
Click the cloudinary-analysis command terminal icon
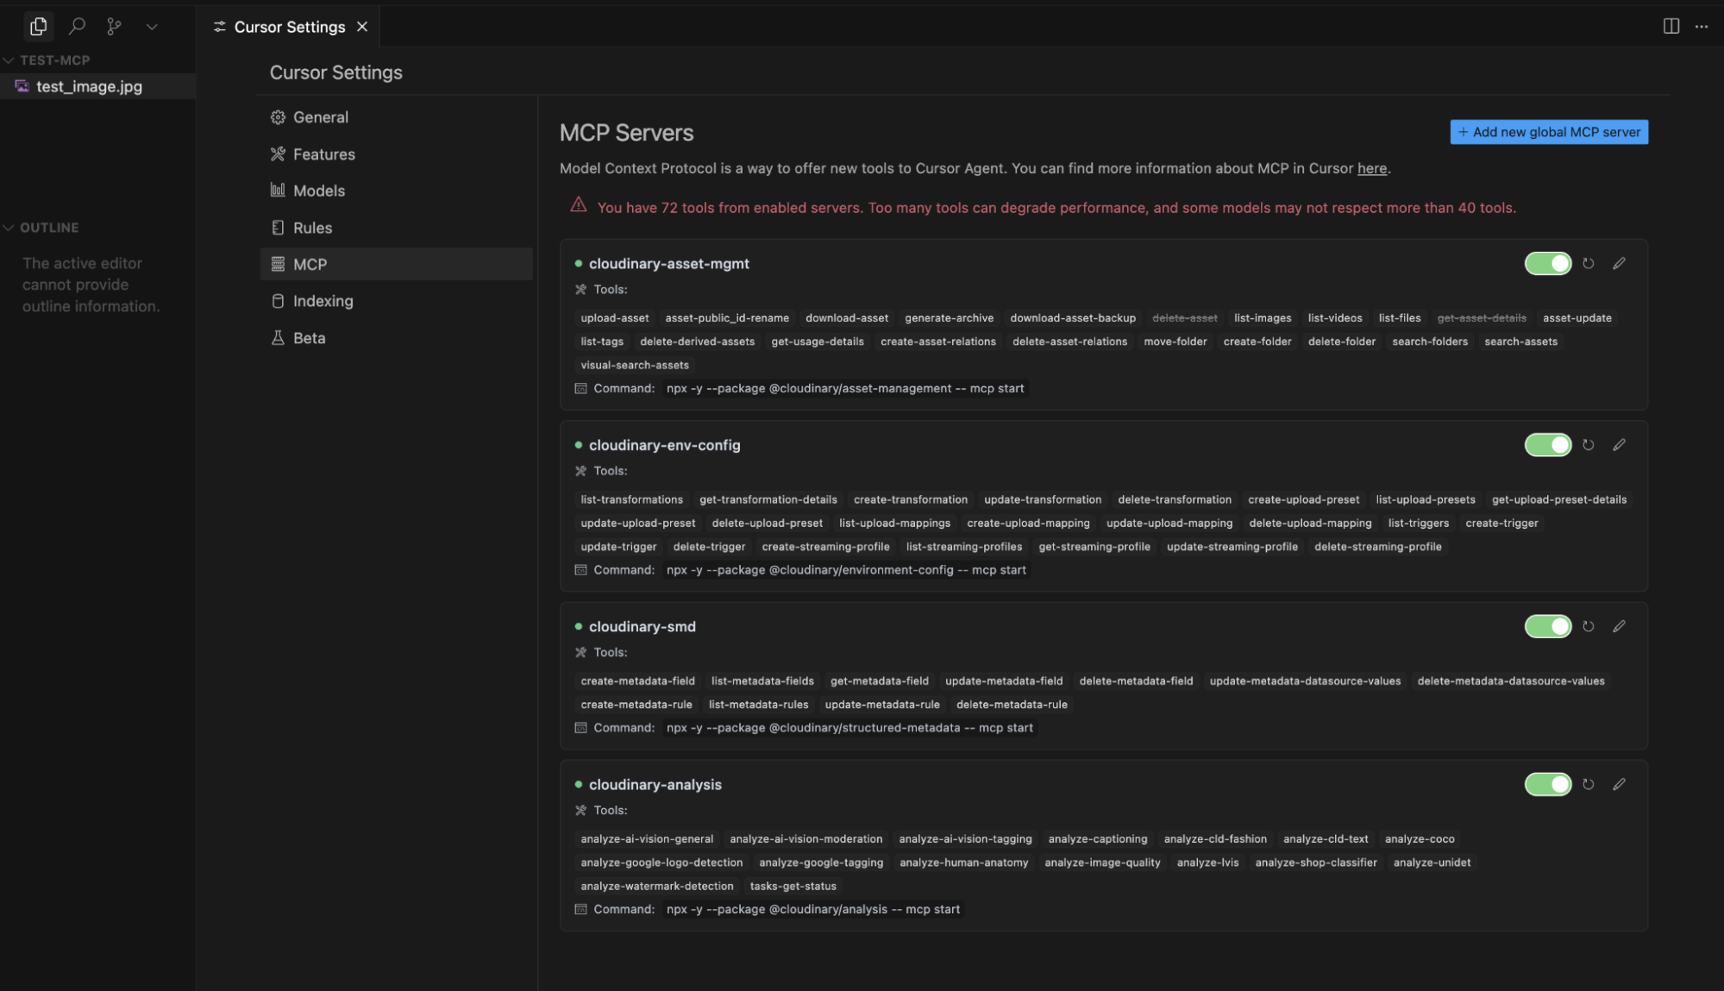(x=580, y=910)
